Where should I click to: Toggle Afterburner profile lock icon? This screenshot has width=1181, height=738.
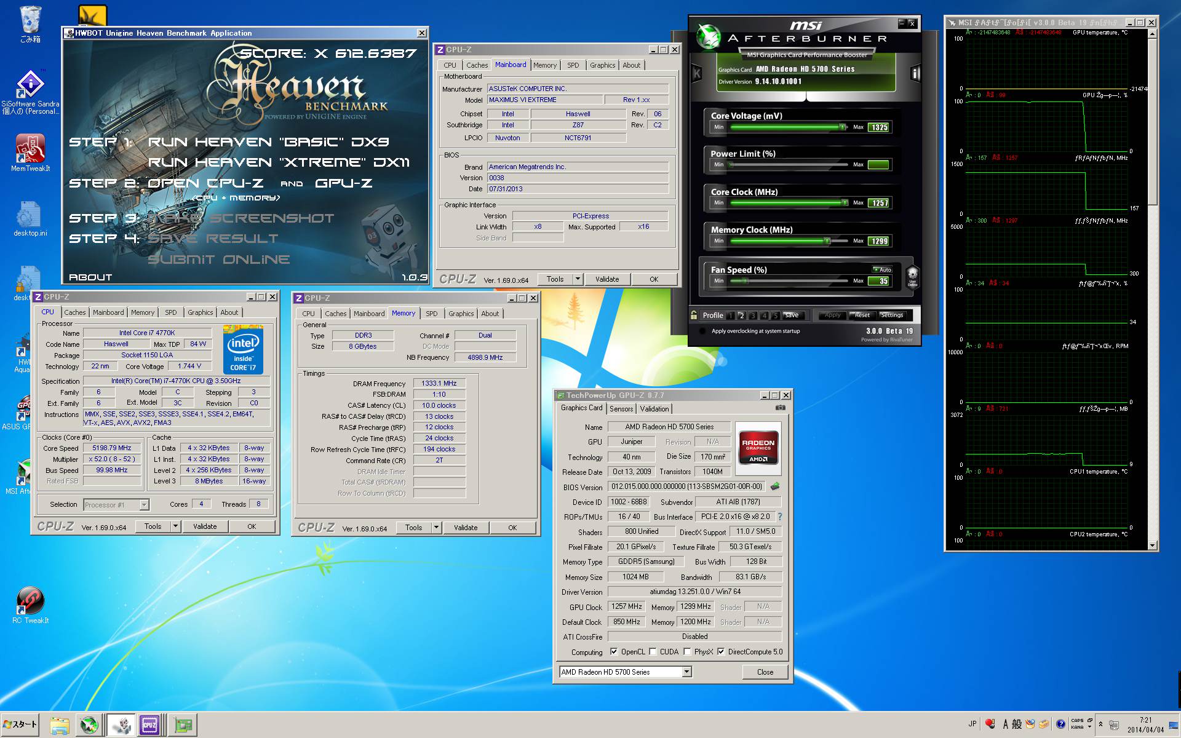click(694, 315)
